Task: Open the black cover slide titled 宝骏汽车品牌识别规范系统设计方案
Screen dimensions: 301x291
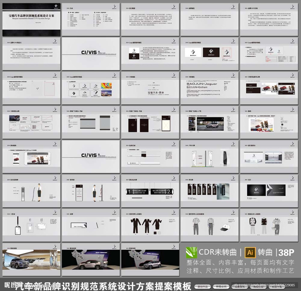Action: click(x=31, y=19)
